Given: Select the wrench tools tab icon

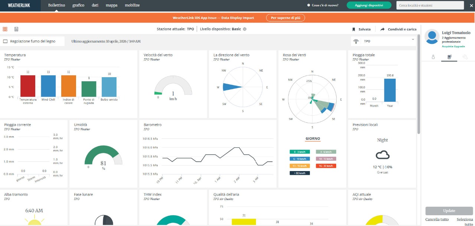Looking at the screenshot, I should 465,57.
